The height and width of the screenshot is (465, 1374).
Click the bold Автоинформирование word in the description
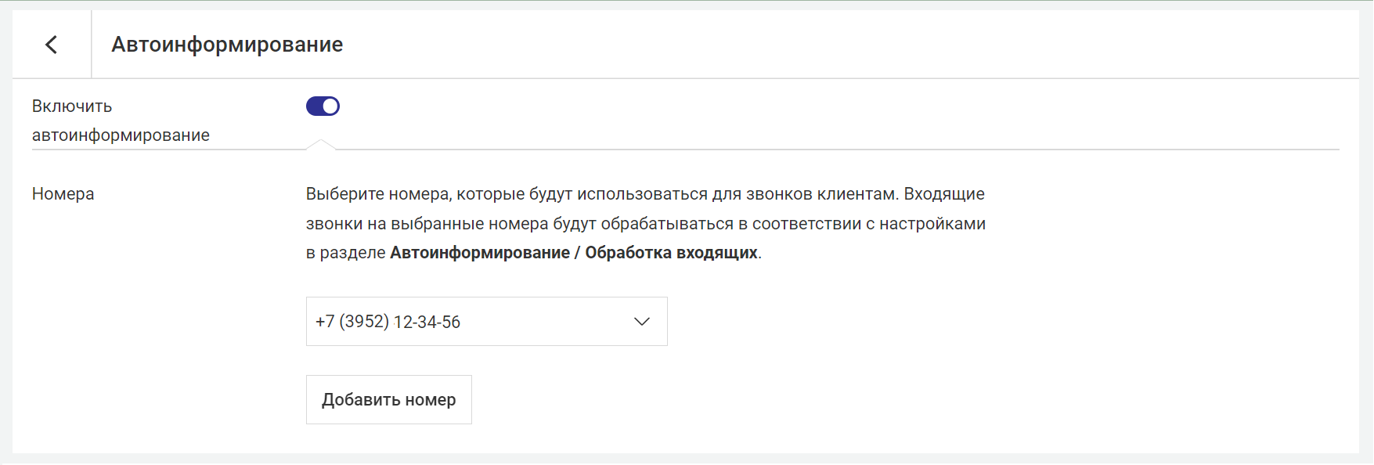point(480,253)
